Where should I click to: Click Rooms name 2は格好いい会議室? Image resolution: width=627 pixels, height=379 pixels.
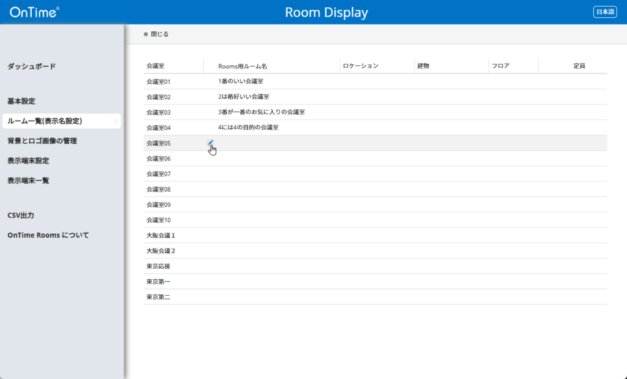pos(244,97)
